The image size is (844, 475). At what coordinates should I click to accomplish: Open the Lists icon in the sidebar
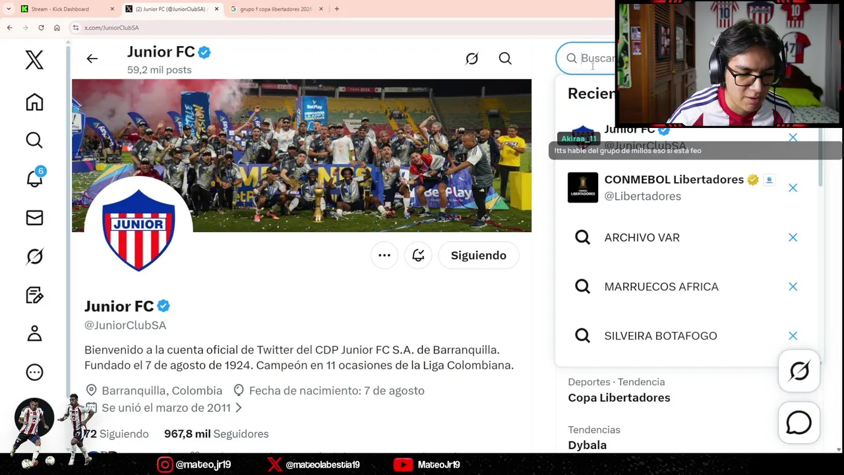pyautogui.click(x=34, y=295)
